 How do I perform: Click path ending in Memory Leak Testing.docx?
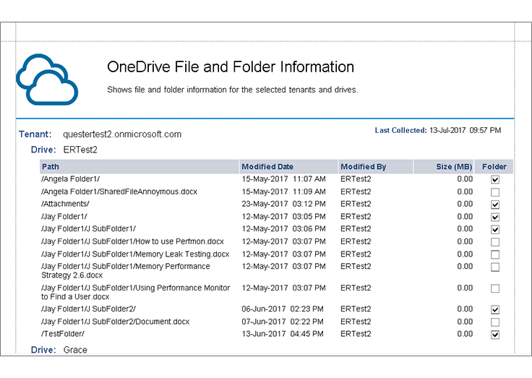pyautogui.click(x=135, y=254)
